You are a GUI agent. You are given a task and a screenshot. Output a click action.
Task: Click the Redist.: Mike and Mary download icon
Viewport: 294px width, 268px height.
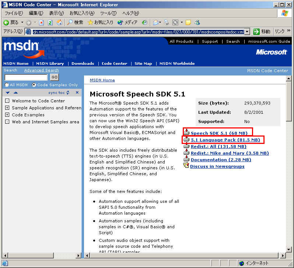(186, 152)
